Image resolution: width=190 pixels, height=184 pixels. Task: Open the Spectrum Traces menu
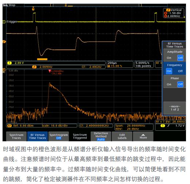pos(16,136)
